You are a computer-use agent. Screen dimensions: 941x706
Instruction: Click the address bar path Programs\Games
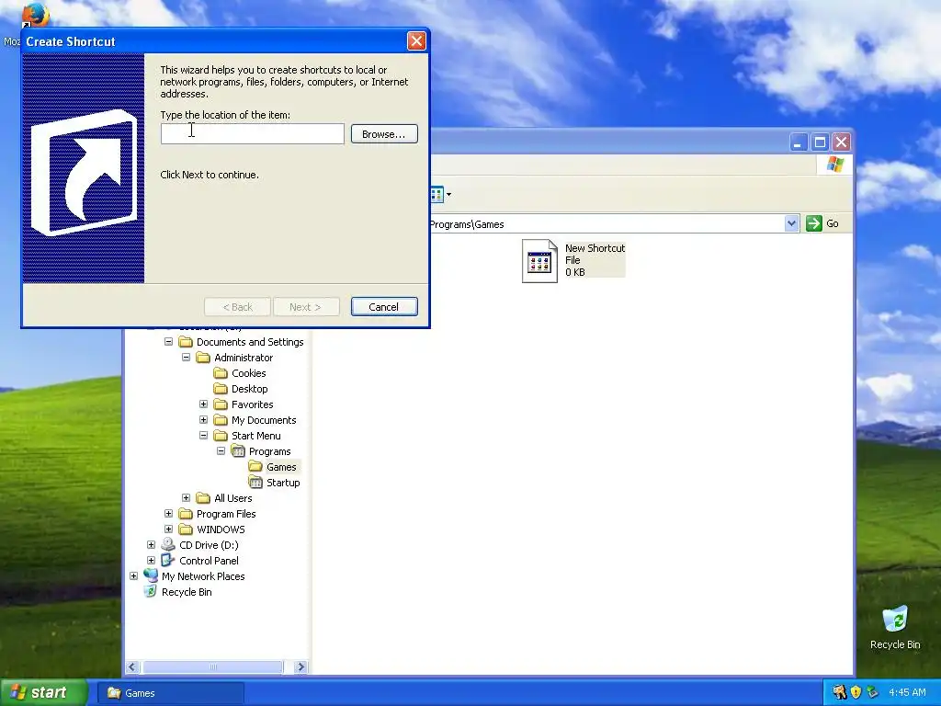[467, 224]
